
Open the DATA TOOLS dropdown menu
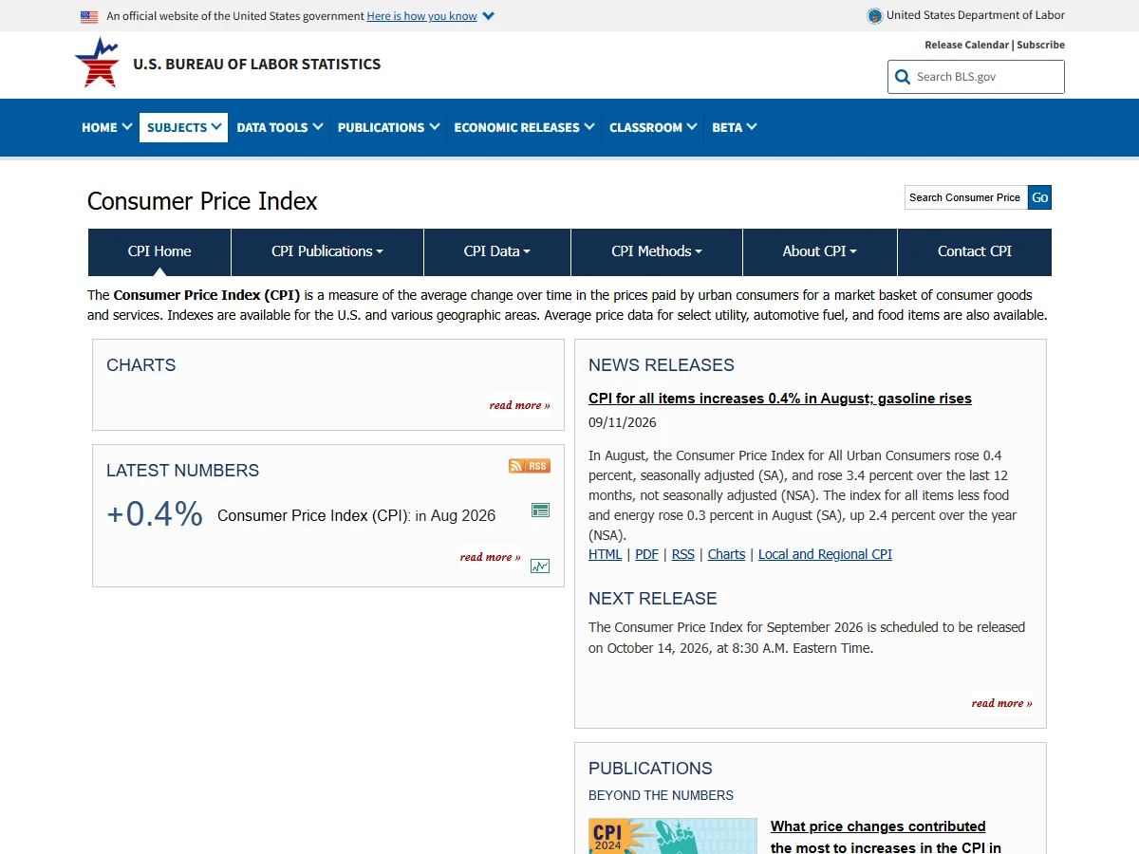[x=279, y=127]
